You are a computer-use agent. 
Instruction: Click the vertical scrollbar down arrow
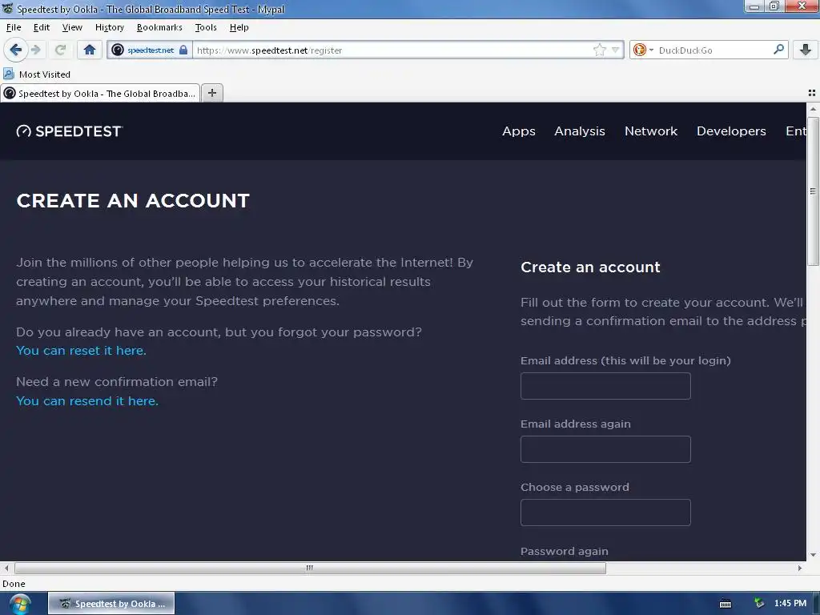pyautogui.click(x=813, y=555)
